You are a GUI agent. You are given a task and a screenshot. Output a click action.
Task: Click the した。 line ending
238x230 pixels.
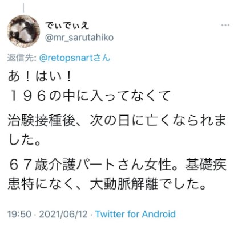click(25, 141)
